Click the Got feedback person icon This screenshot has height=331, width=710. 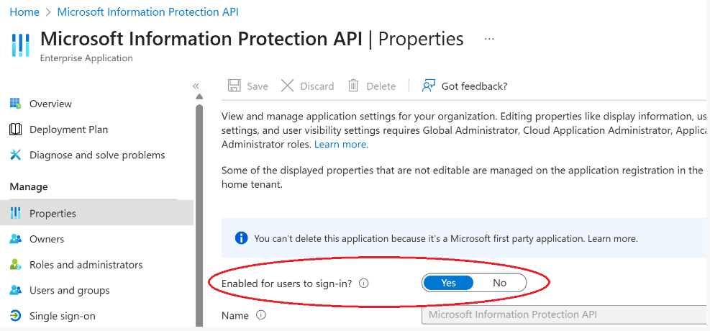click(428, 86)
